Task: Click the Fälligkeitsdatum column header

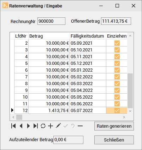Action: (88, 36)
